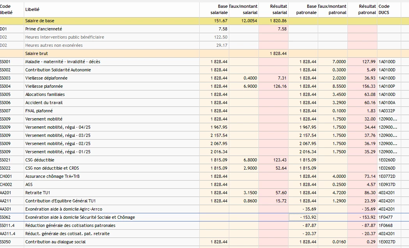409x248 pixels.
Task: Click the 6.9000 salarial rate for Vieillesse plafonnée
Action: coord(250,86)
